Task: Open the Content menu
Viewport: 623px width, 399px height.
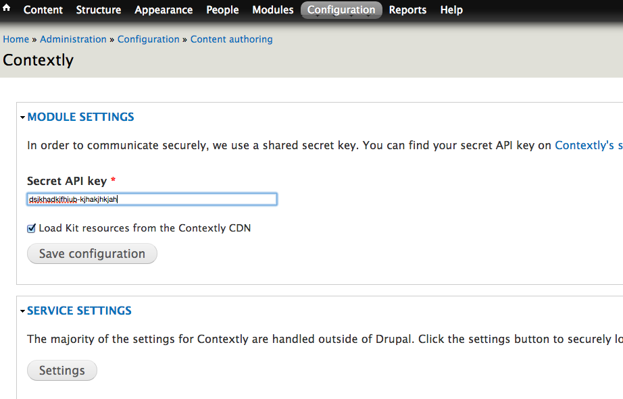Action: (43, 10)
